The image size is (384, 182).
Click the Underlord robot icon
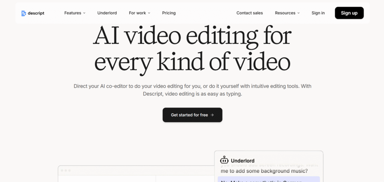click(x=224, y=160)
